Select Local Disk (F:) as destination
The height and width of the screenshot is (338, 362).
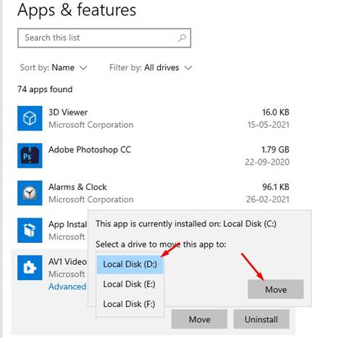130,304
